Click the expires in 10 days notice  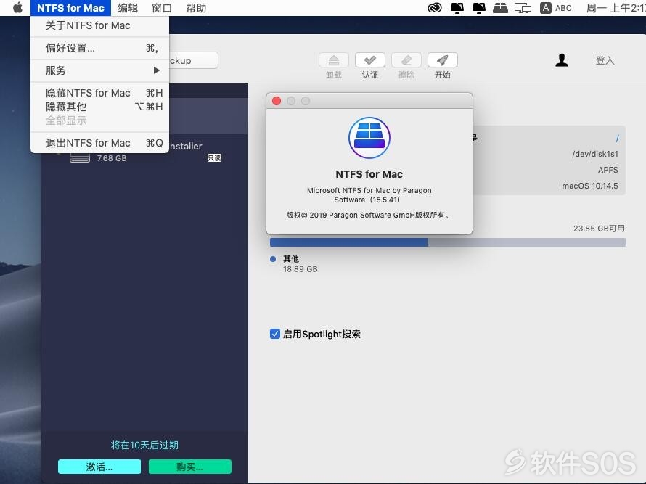click(x=144, y=445)
